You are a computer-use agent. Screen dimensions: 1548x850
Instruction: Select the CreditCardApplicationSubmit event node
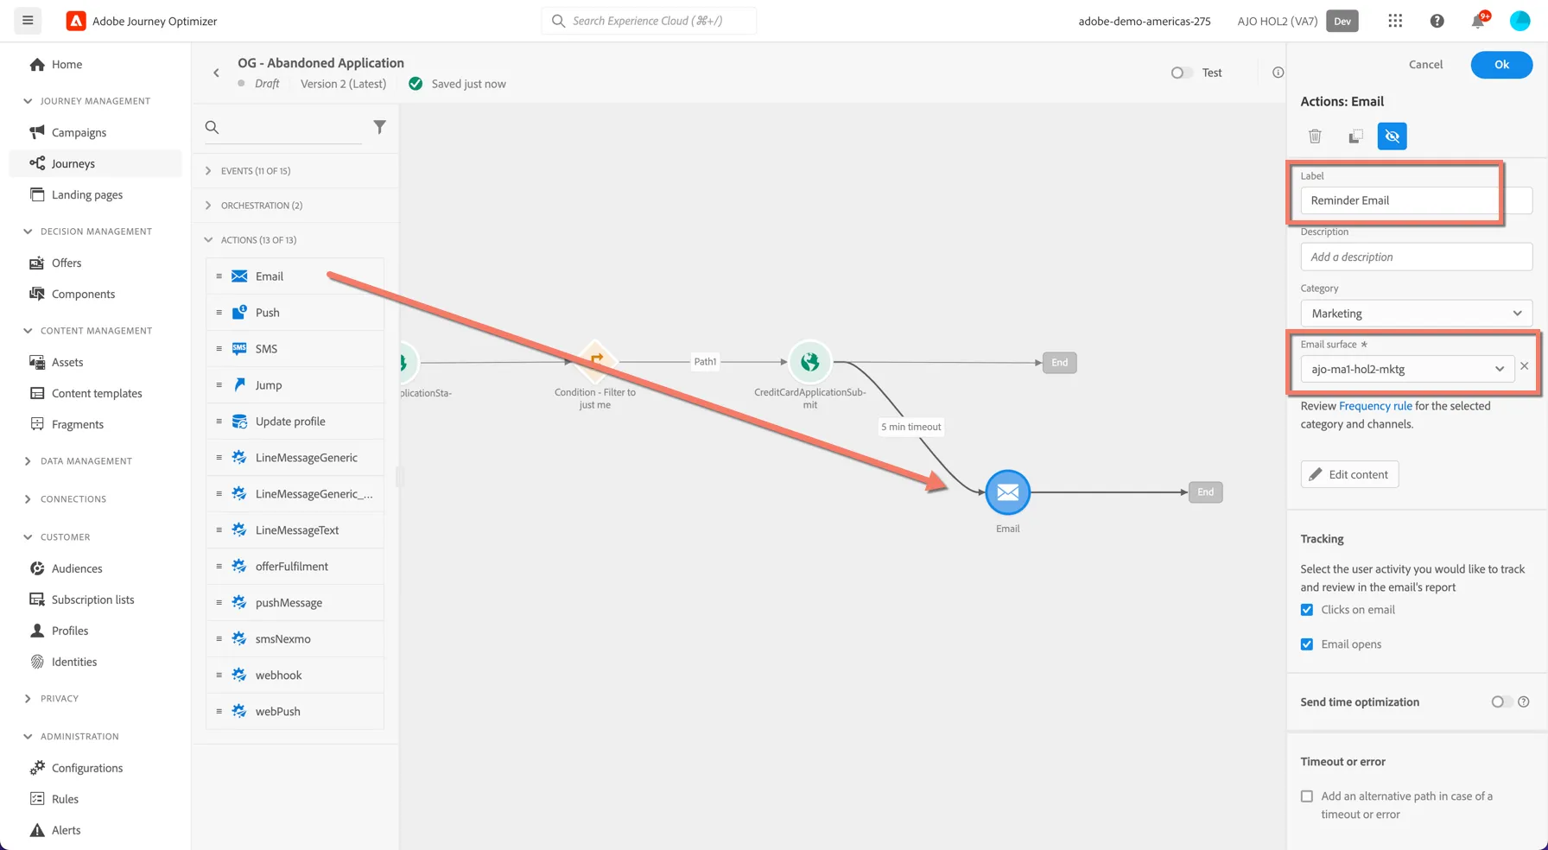tap(809, 362)
